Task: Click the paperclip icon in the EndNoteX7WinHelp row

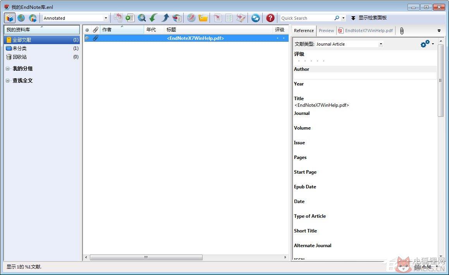Action: (95, 38)
